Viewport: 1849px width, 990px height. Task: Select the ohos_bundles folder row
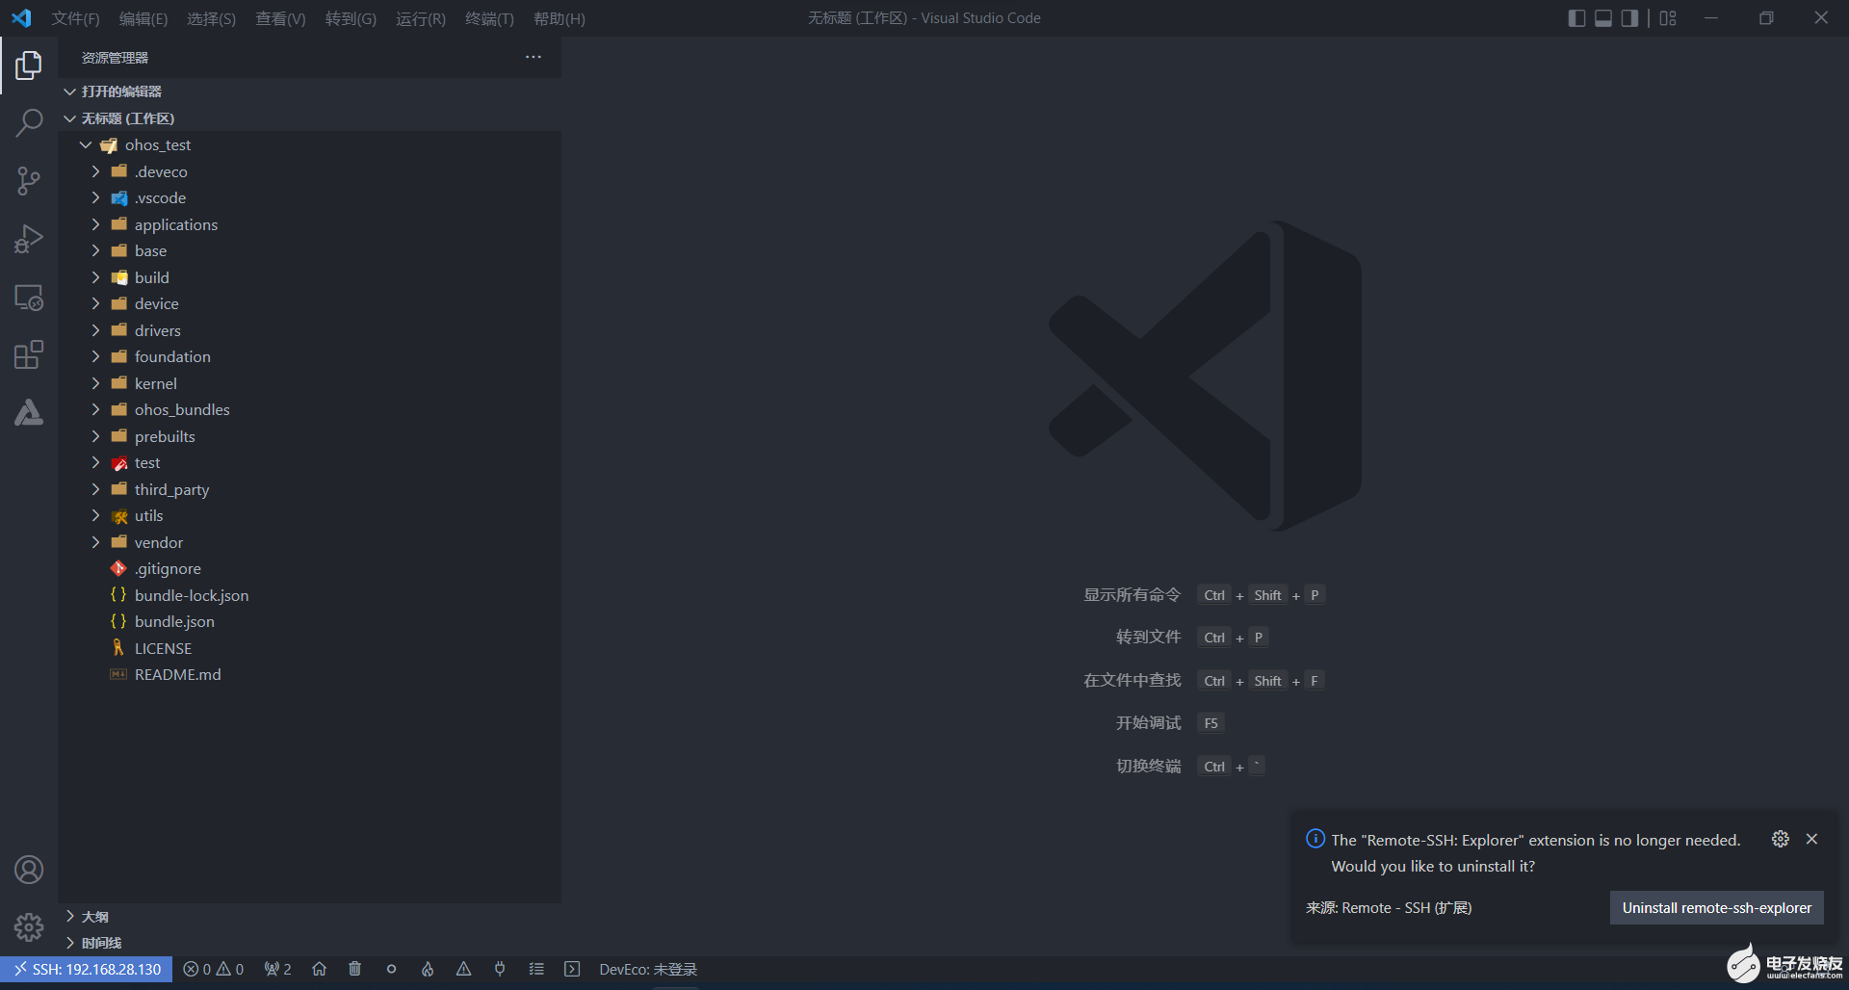[309, 409]
